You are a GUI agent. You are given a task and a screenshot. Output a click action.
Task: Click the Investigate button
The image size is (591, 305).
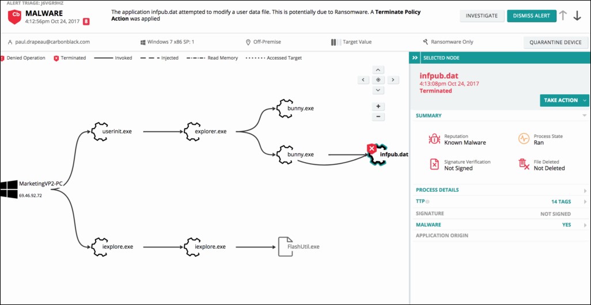tap(482, 16)
